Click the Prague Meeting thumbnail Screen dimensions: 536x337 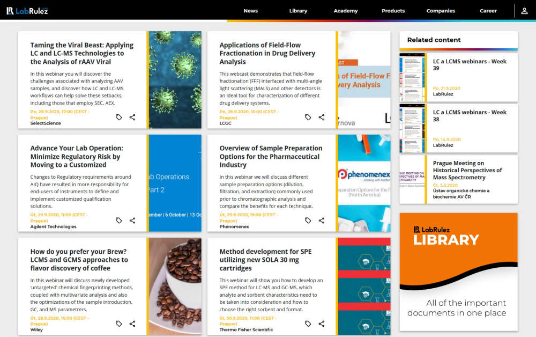click(x=412, y=180)
